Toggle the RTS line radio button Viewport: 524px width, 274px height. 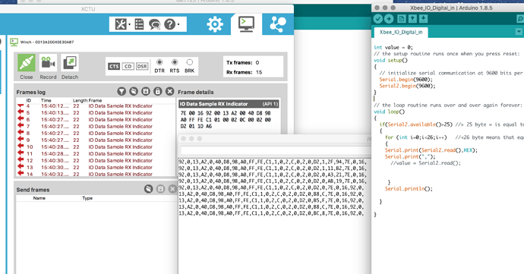coord(175,62)
